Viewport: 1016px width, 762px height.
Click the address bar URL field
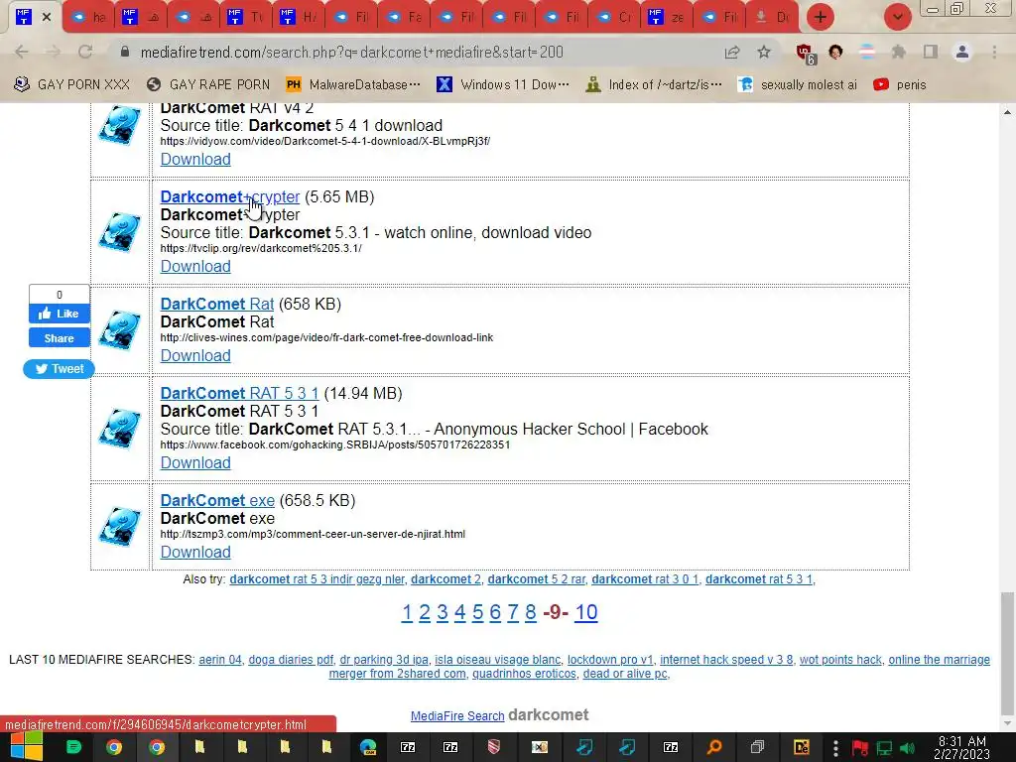click(415, 52)
